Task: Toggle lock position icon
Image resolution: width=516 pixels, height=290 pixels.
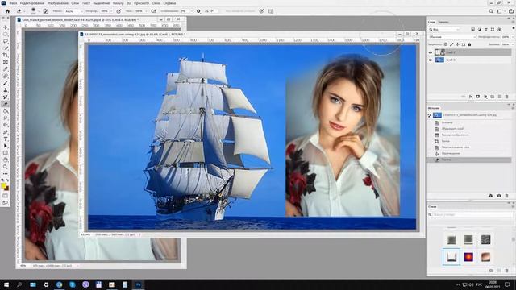Action: [457, 44]
